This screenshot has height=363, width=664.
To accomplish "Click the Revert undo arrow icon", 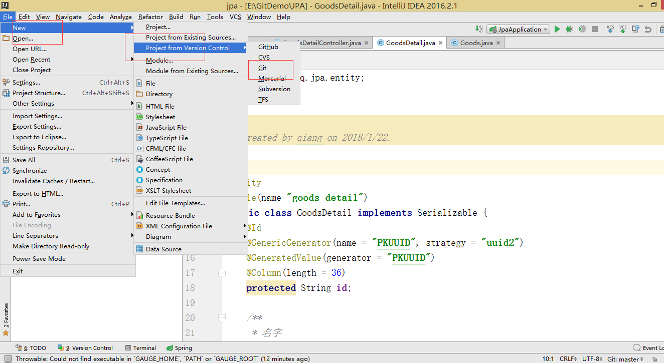I will pyautogui.click(x=648, y=30).
